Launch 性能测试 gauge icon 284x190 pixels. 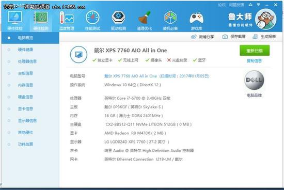(x=92, y=21)
